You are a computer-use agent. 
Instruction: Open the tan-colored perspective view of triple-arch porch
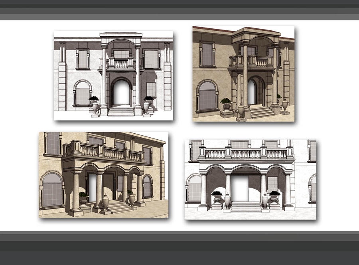click(103, 175)
